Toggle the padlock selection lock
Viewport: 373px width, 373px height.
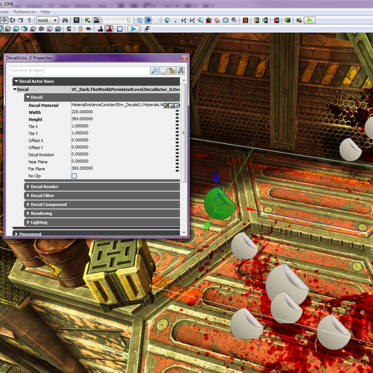[80, 29]
